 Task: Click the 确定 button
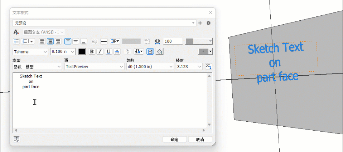tap(175, 140)
